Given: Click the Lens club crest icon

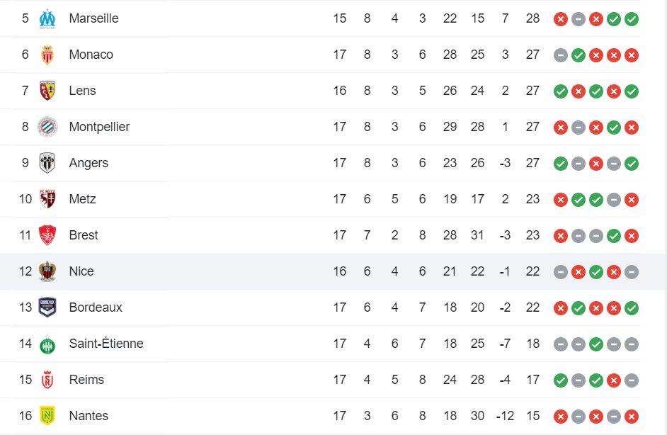Looking at the screenshot, I should tap(47, 91).
